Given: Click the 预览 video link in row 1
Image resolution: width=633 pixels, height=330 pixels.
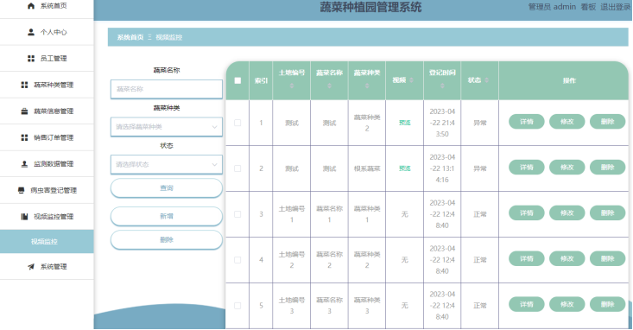Looking at the screenshot, I should (404, 123).
